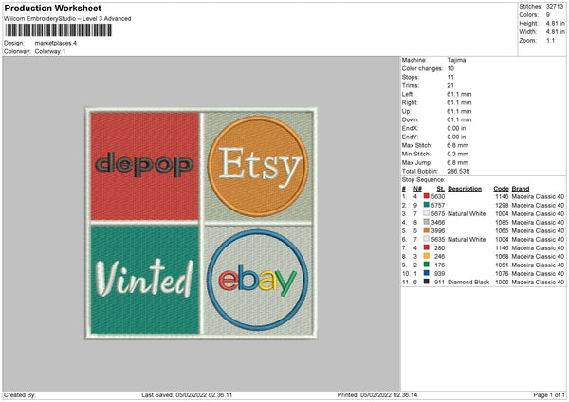Click the ebay logo inside the blue ring
Viewport: 569px width, 402px height.
pyautogui.click(x=257, y=281)
